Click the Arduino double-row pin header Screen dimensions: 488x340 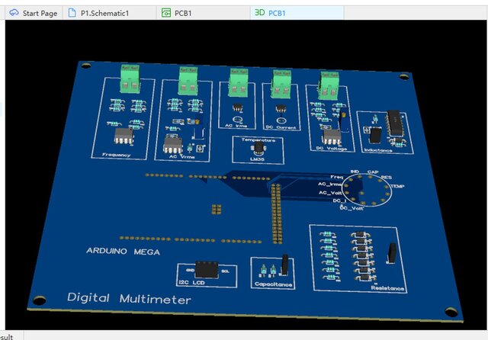tap(276, 213)
